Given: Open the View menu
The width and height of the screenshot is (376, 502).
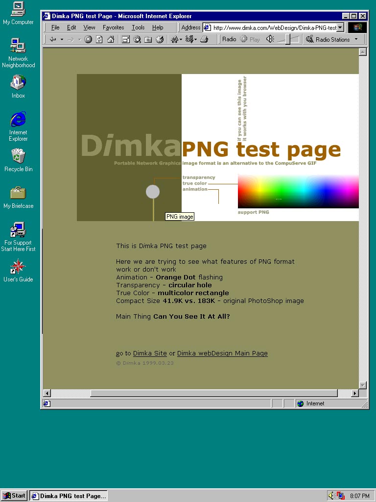Looking at the screenshot, I should tap(89, 27).
